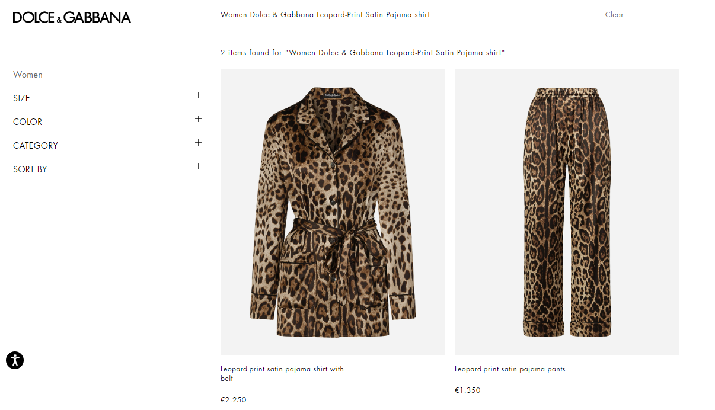Open the CATEGORY filter label
Viewport: 715px width, 410px height.
tap(36, 146)
